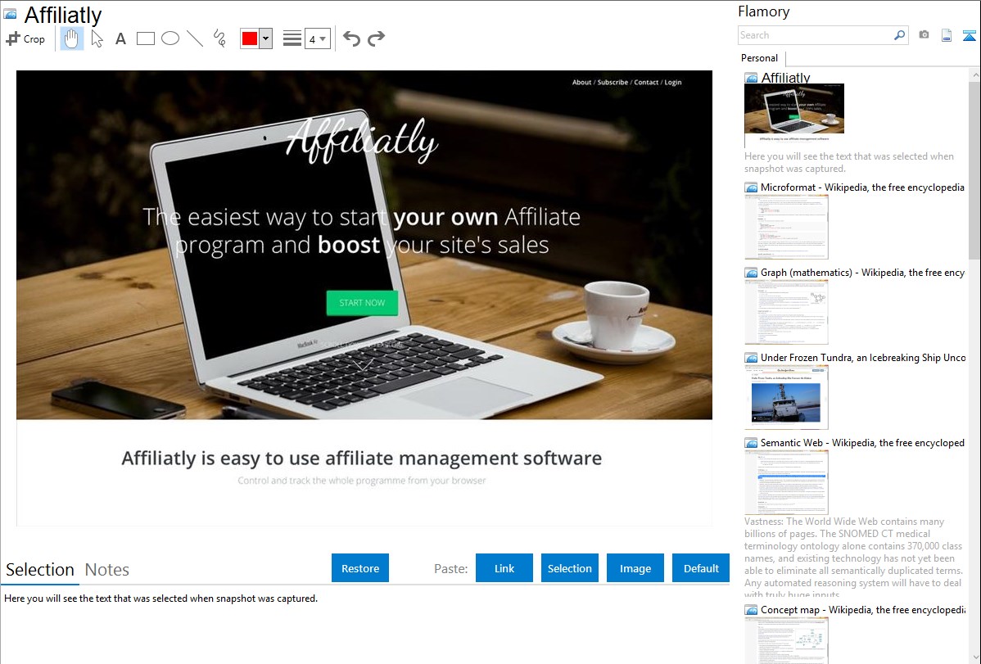Click the red color swatch

250,38
